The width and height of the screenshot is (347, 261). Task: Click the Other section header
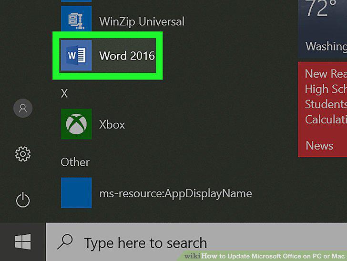pyautogui.click(x=75, y=162)
